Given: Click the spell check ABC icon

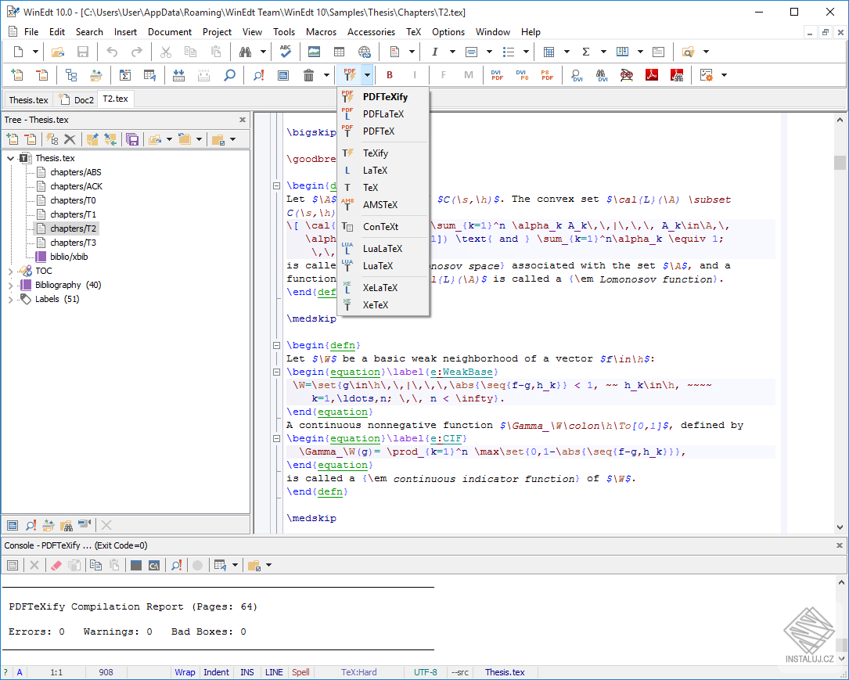Looking at the screenshot, I should click(x=286, y=52).
